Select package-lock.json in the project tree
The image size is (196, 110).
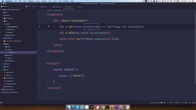point(11,84)
